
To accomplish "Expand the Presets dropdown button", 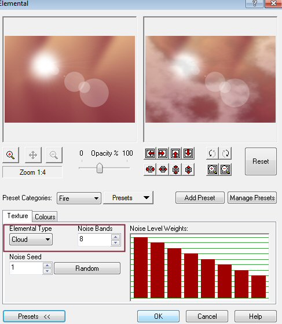I will tap(128, 198).
